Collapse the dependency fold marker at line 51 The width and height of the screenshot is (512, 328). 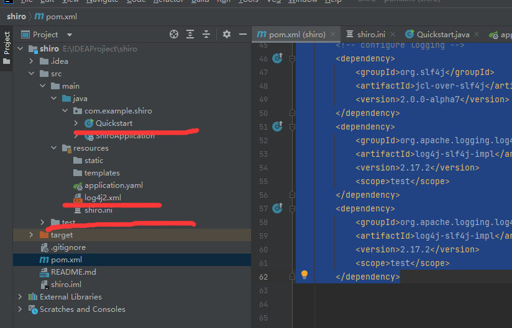292,127
